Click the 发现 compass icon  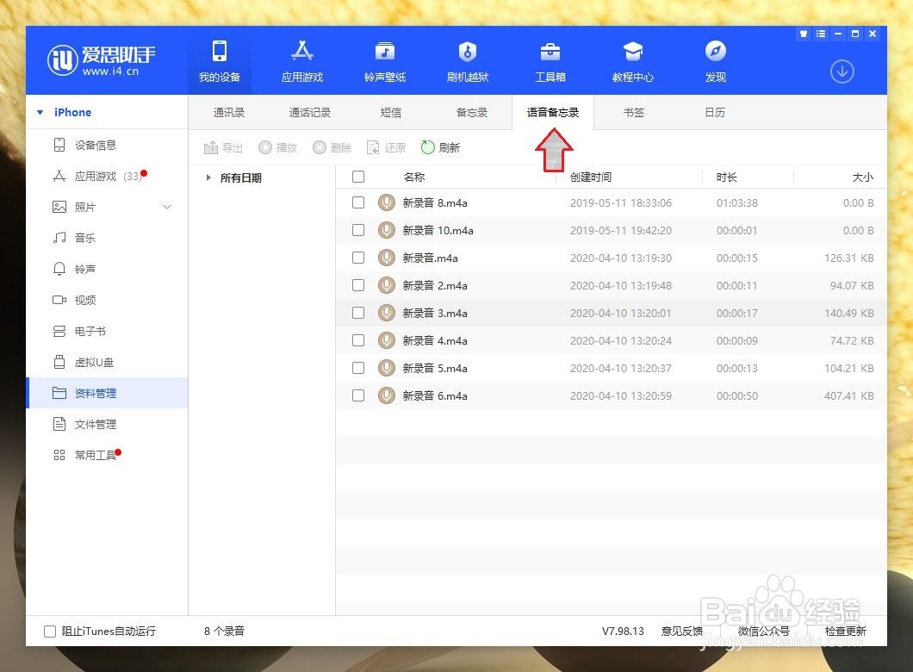pyautogui.click(x=715, y=60)
